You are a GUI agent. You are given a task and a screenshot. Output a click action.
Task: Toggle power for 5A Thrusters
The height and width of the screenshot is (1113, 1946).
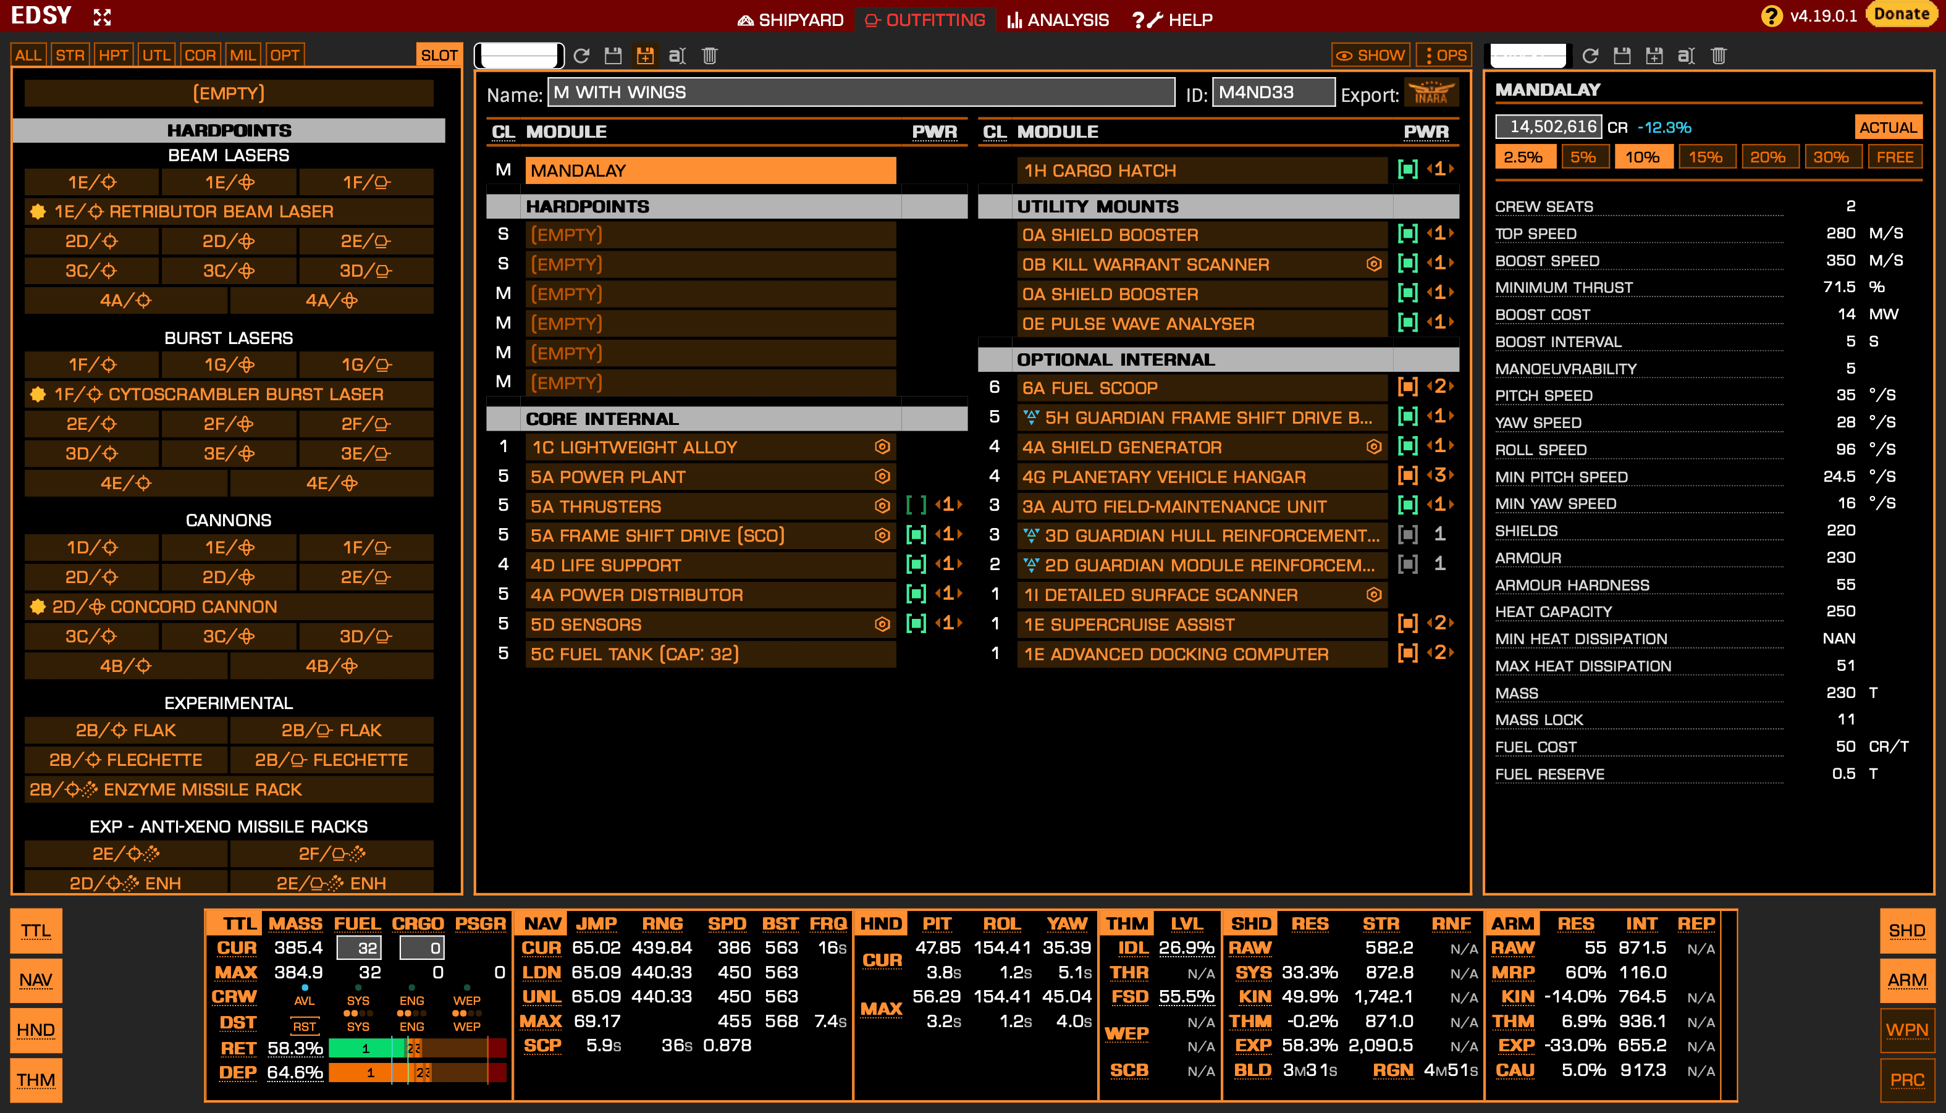(916, 505)
